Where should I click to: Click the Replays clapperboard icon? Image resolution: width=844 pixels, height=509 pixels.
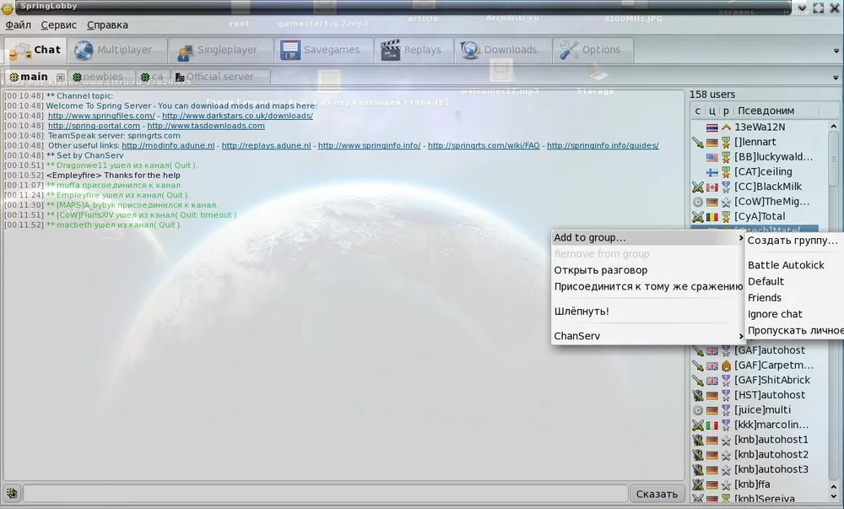point(390,51)
